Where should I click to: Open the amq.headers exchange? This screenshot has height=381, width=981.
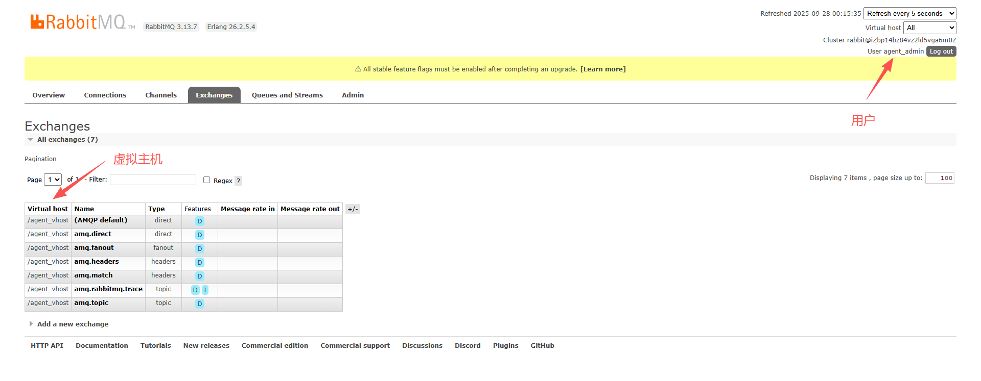pos(97,262)
